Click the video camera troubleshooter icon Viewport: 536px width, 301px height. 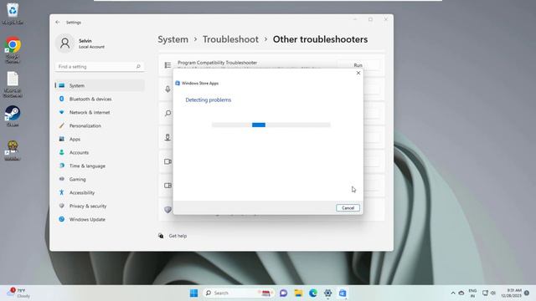[167, 161]
